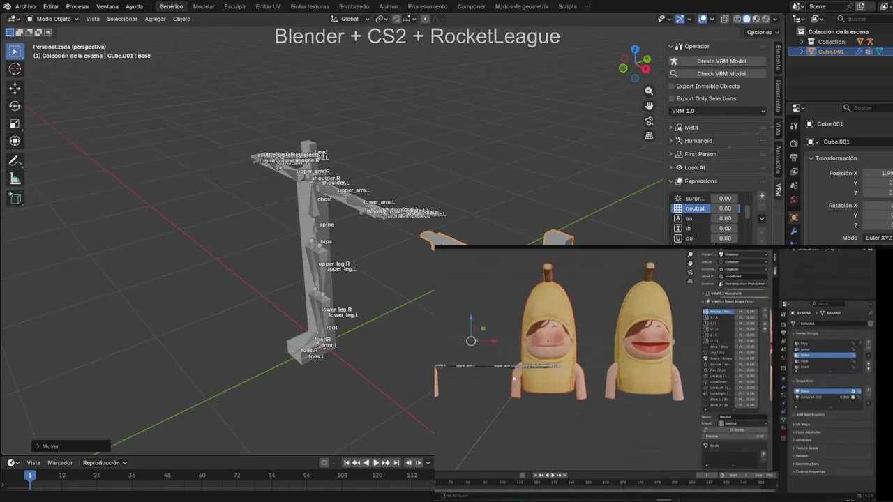This screenshot has width=893, height=502.
Task: Open the Herramienta sidebar tab
Action: pos(779,96)
